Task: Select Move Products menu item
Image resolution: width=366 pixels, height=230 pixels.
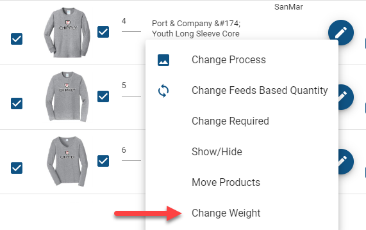Action: pos(242,182)
